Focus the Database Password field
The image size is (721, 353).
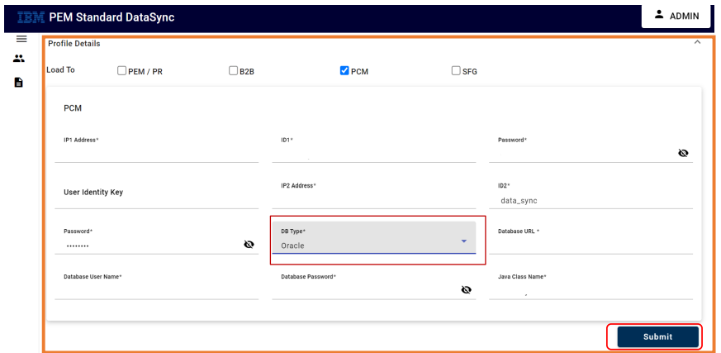pos(374,286)
